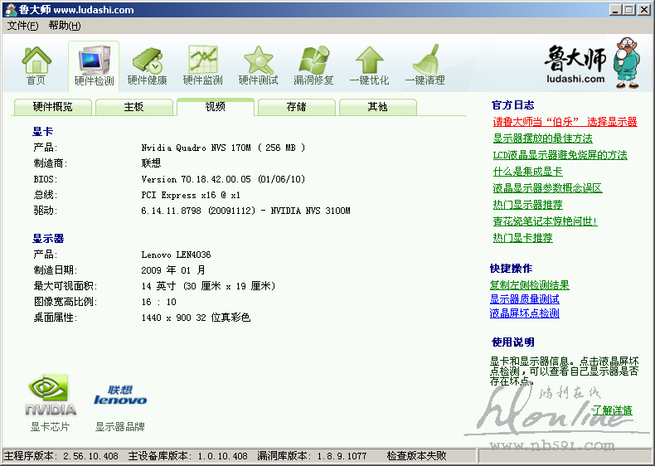
Task: Open link 显示器摆放的最佳方法
Action: (x=542, y=138)
